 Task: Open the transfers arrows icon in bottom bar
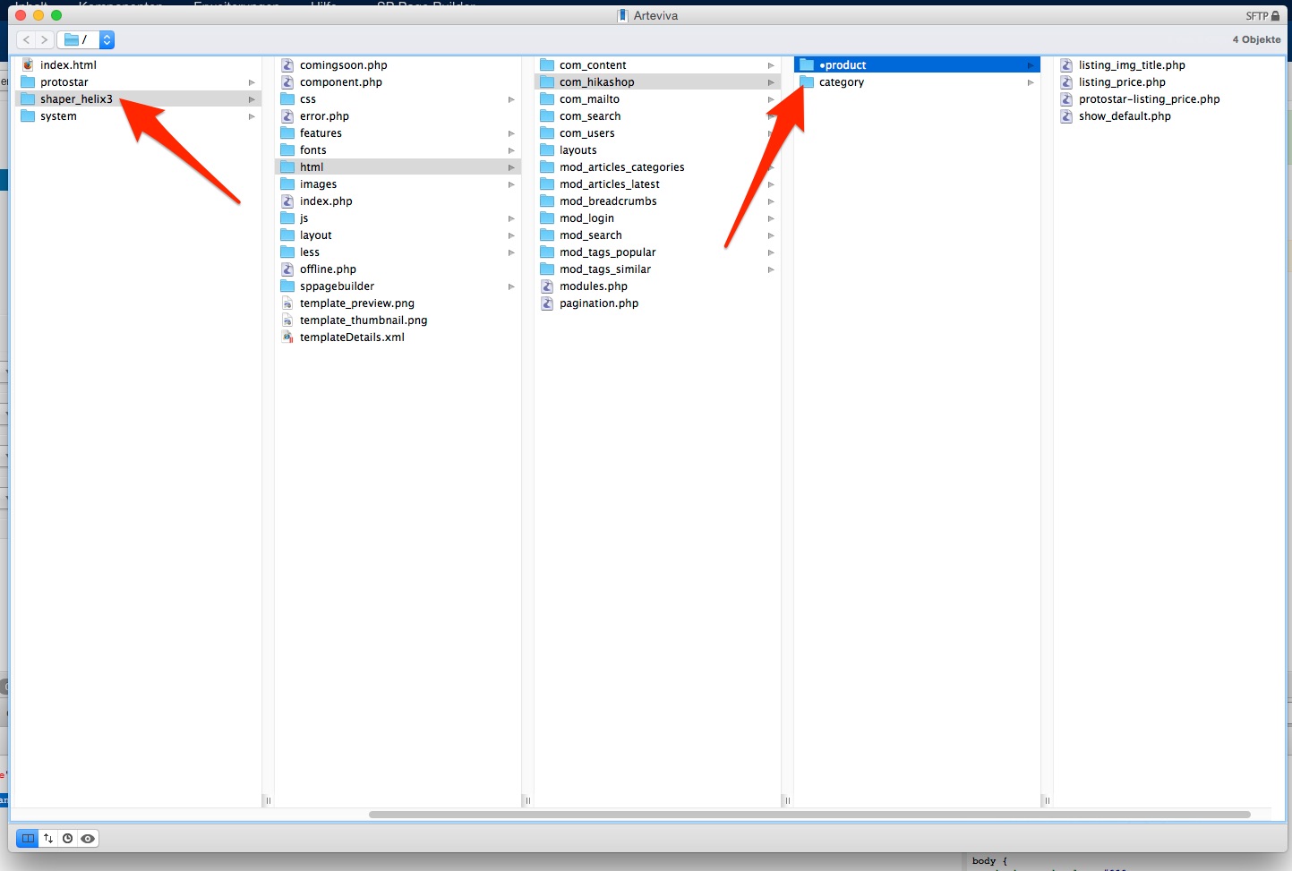(x=48, y=839)
